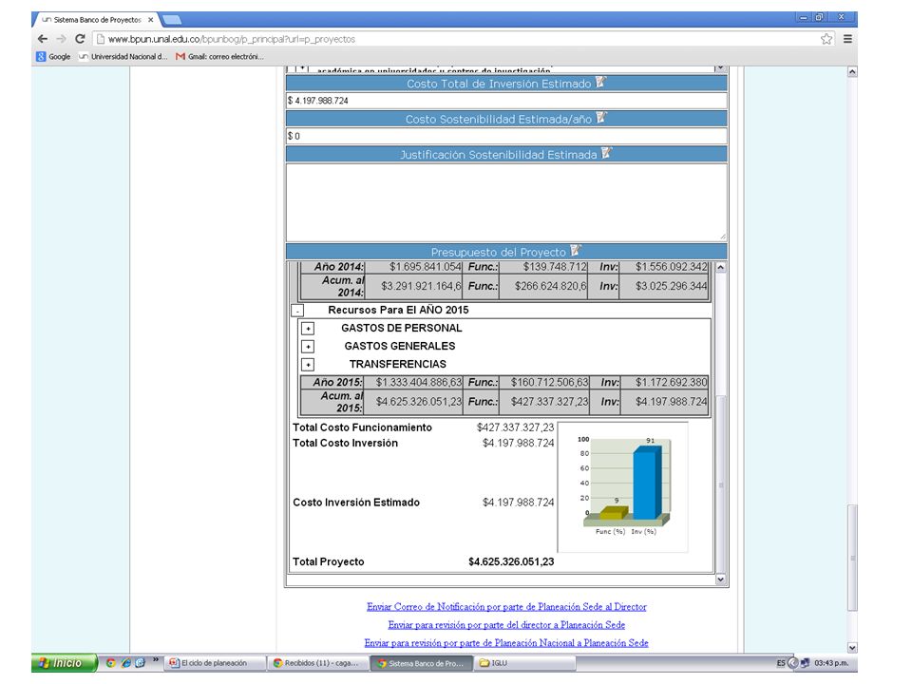Click the browser forward arrow
Image resolution: width=912 pixels, height=684 pixels.
61,39
